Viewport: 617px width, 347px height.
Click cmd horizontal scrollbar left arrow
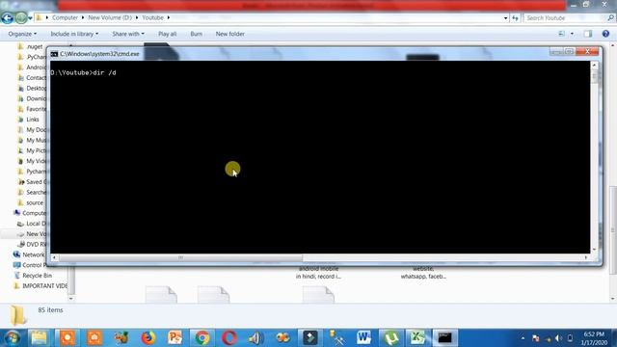[54, 257]
